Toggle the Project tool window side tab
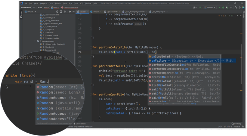This screenshot has height=136, width=247. (x=21, y=14)
